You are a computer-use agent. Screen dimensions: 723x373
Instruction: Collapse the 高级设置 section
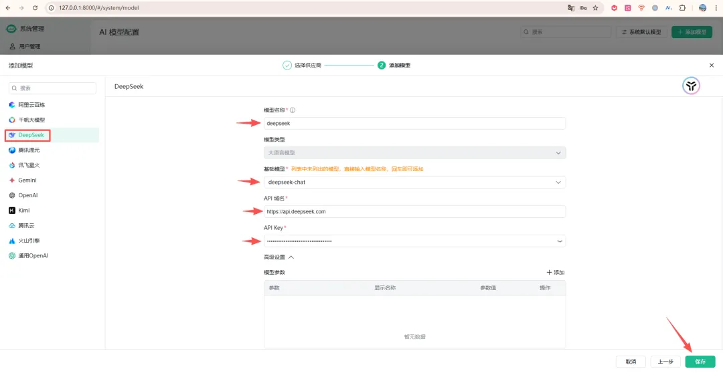(x=279, y=257)
